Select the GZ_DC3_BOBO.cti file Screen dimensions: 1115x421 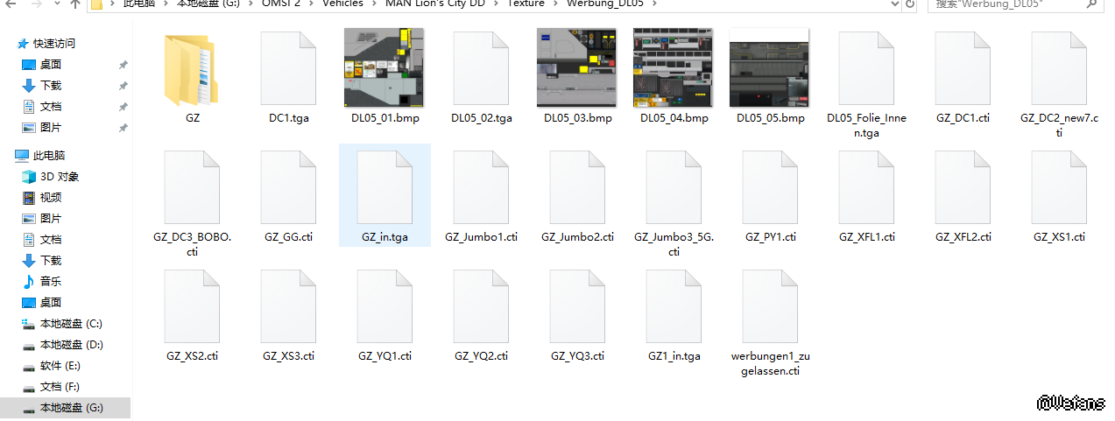coord(192,204)
